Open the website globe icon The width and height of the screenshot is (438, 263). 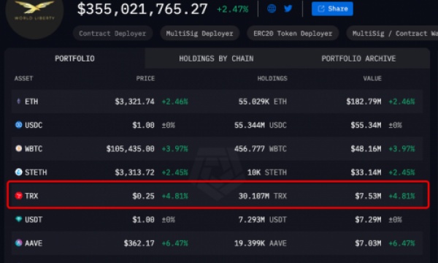(272, 9)
